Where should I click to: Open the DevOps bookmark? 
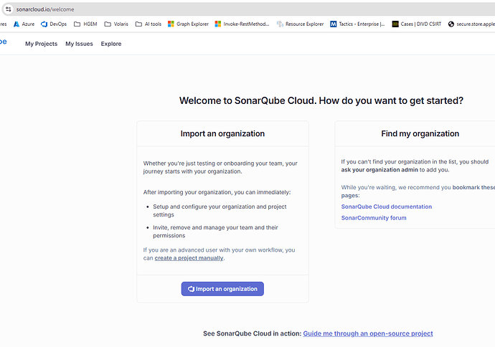[54, 24]
